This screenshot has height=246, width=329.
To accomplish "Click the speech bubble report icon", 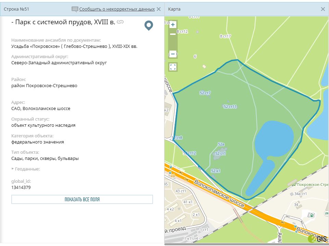I will (75, 9).
